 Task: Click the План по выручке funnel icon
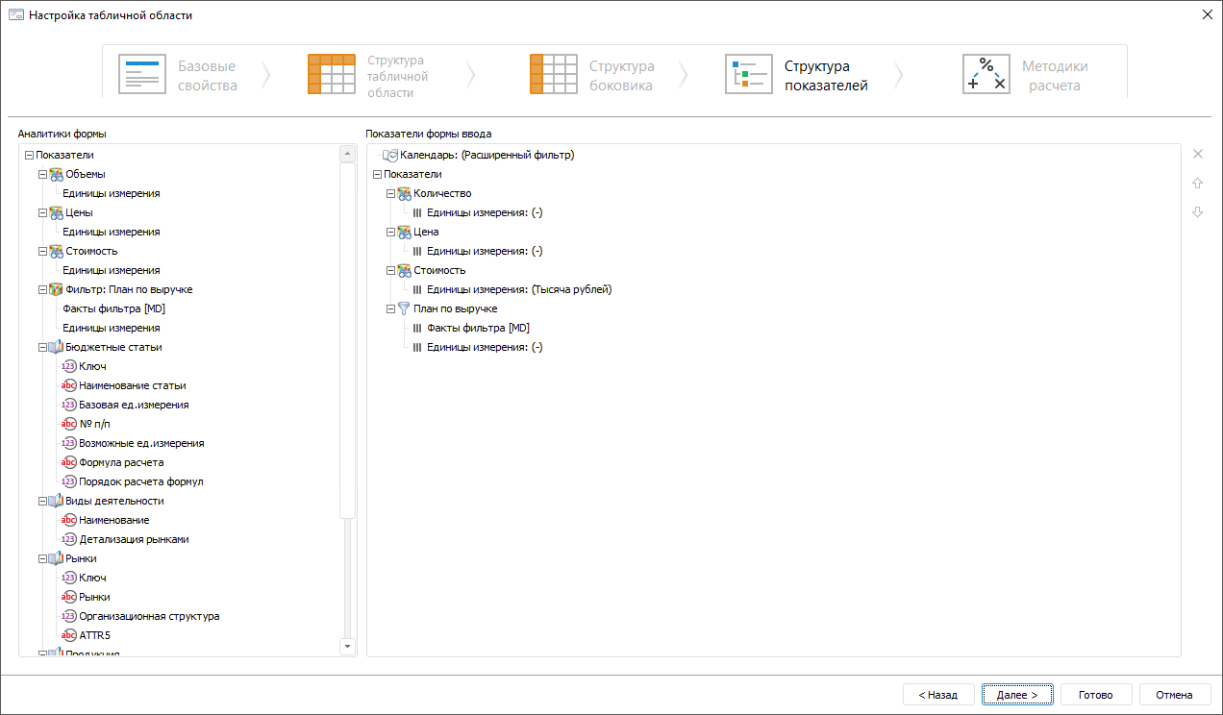(x=404, y=308)
